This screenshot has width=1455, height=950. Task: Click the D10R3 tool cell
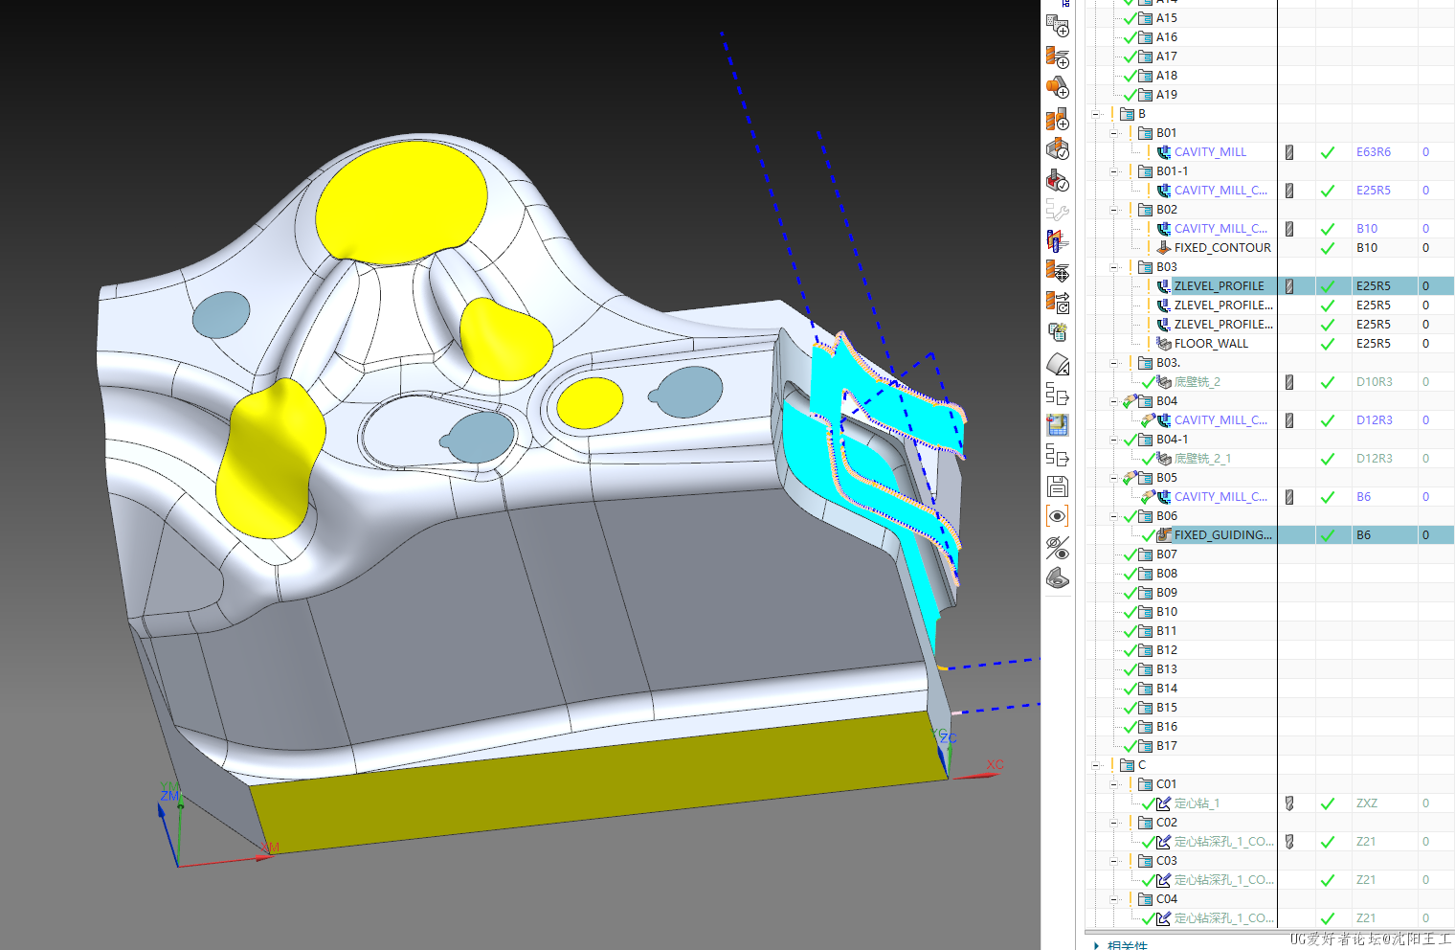coord(1374,382)
